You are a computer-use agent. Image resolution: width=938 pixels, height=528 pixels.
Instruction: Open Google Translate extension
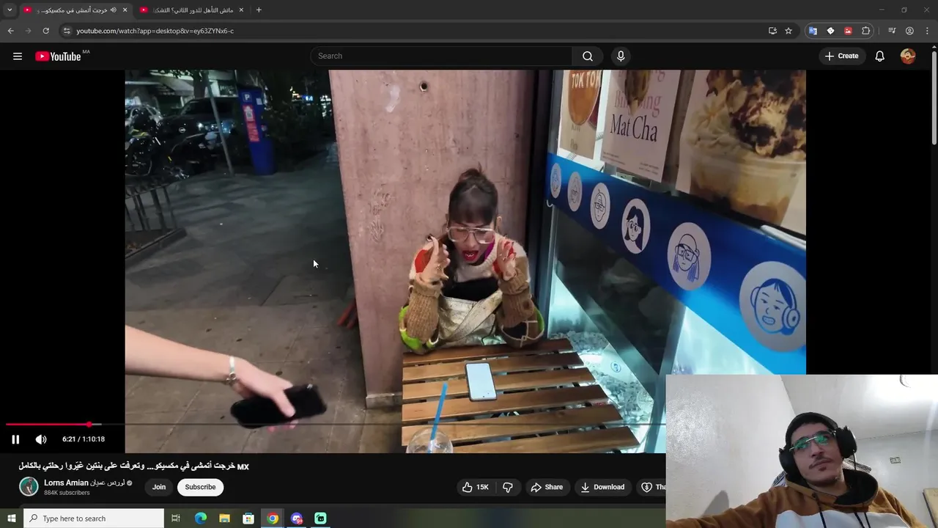[813, 31]
